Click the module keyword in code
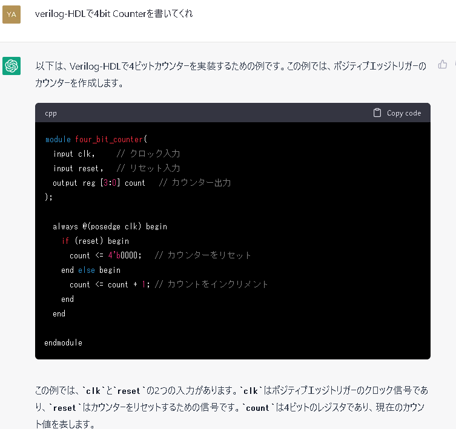 [x=58, y=140]
